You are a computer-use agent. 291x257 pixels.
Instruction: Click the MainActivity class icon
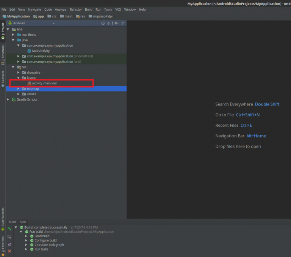(29, 51)
